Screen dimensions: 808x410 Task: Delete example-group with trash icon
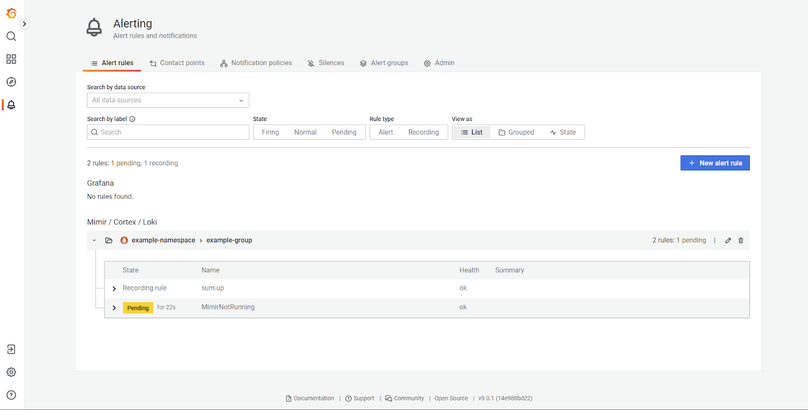click(x=741, y=241)
